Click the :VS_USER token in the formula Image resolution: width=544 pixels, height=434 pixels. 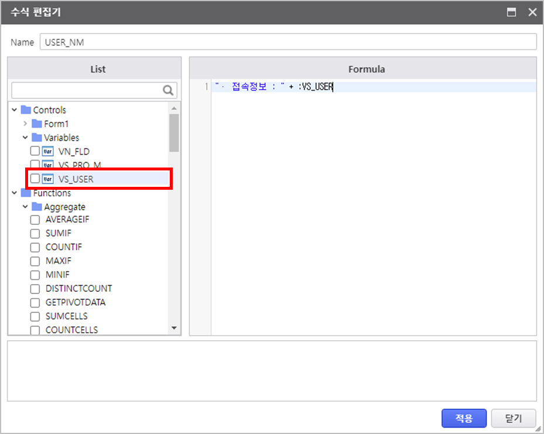tap(316, 87)
